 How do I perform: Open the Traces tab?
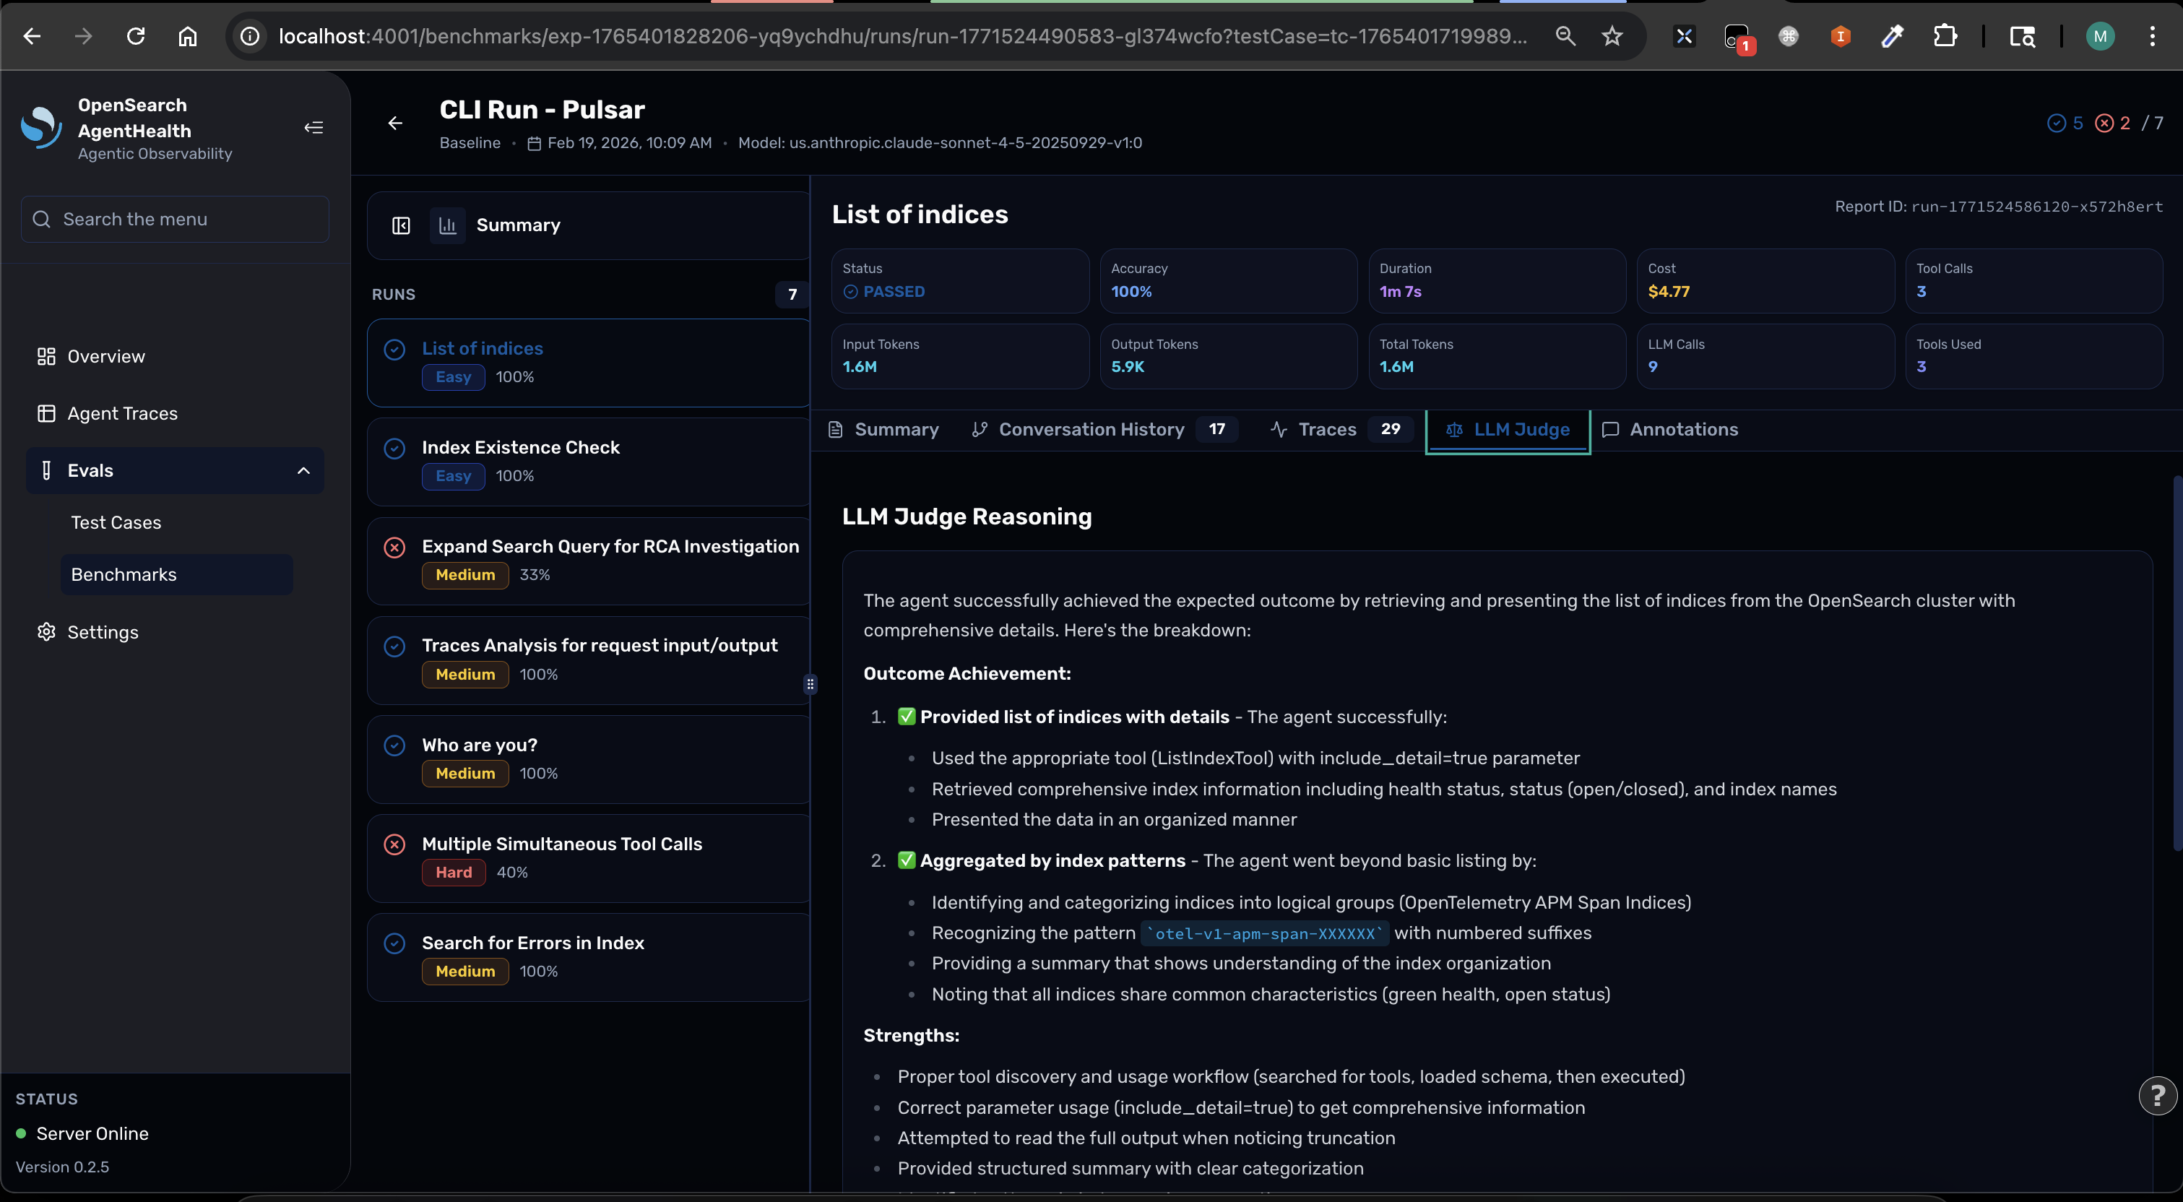click(x=1326, y=430)
